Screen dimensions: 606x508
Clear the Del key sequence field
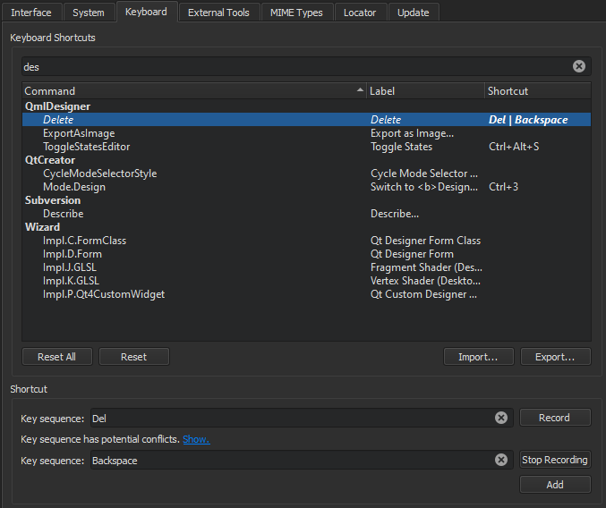(x=501, y=418)
